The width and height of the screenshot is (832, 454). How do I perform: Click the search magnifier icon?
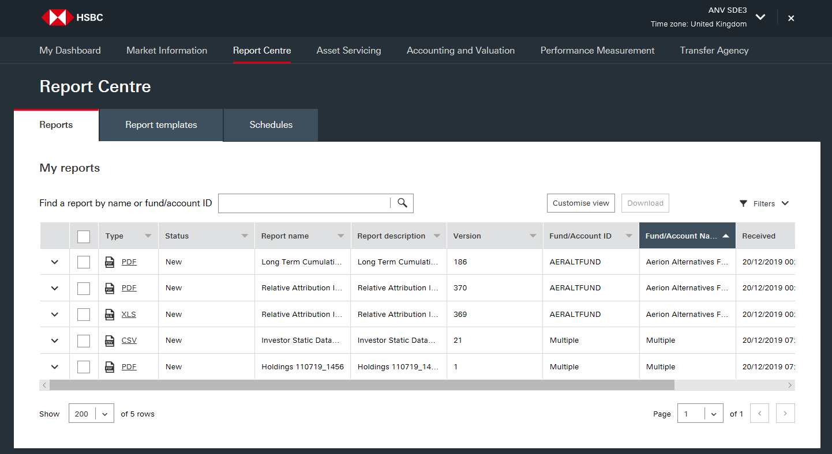[x=402, y=203]
